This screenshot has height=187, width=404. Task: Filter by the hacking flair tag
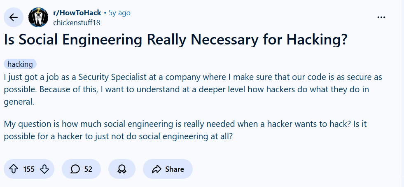click(x=20, y=64)
